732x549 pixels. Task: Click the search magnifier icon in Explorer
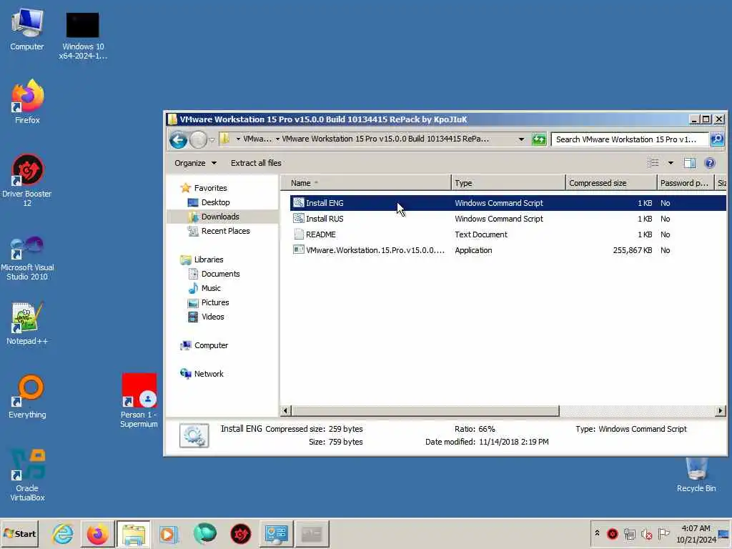(x=717, y=139)
